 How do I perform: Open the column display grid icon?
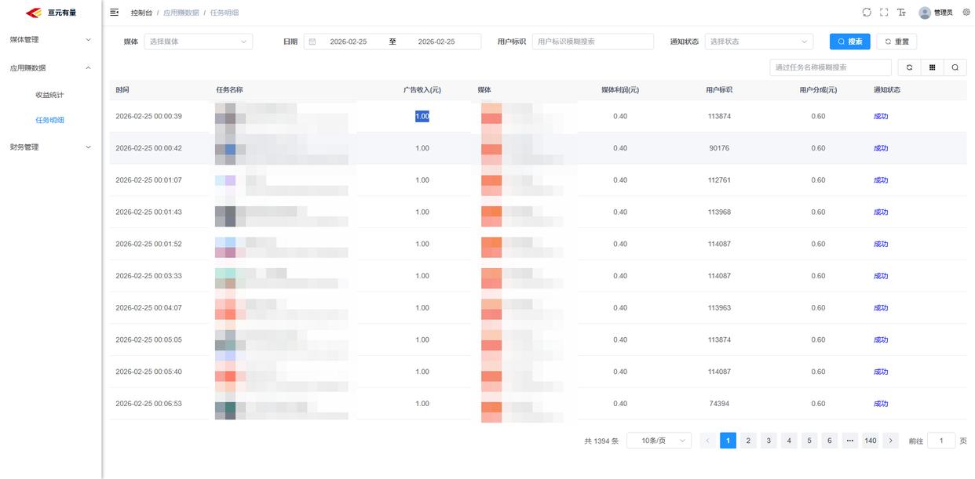click(x=933, y=67)
